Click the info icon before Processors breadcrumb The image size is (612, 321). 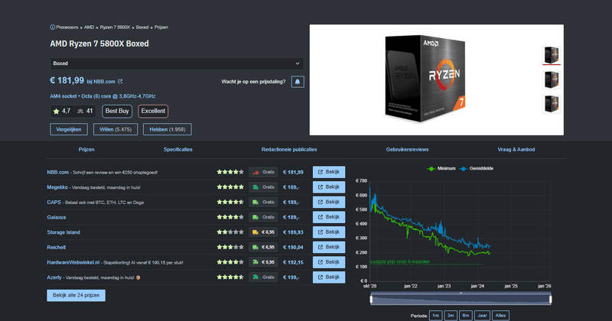tap(52, 28)
